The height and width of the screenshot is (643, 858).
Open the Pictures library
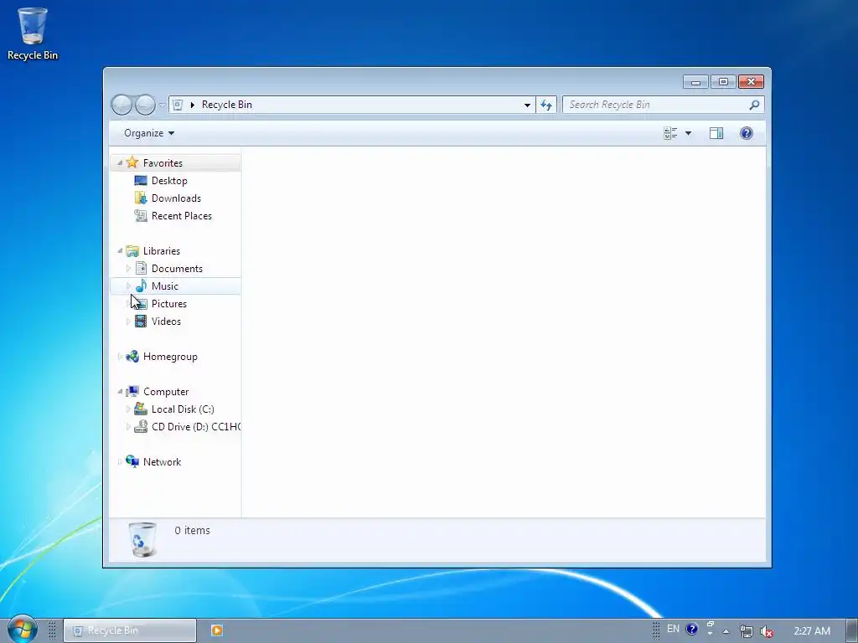point(169,303)
